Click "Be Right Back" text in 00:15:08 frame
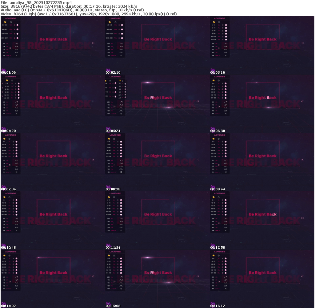Screen dimensions: 315x308 (158, 273)
